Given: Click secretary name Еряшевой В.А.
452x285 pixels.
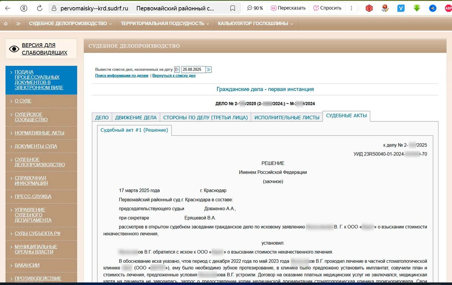Looking at the screenshot, I should [200, 218].
